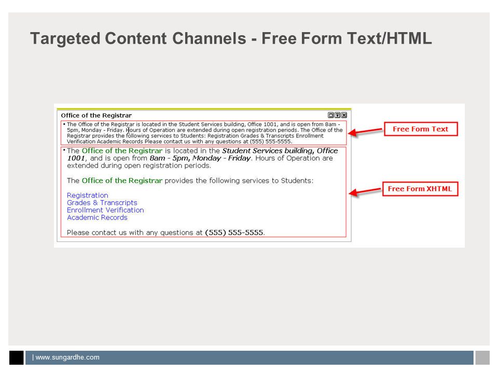Image resolution: width=498 pixels, height=373 pixels.
Task: Click the sentence 'provides the following services to Students'
Action: (x=239, y=180)
